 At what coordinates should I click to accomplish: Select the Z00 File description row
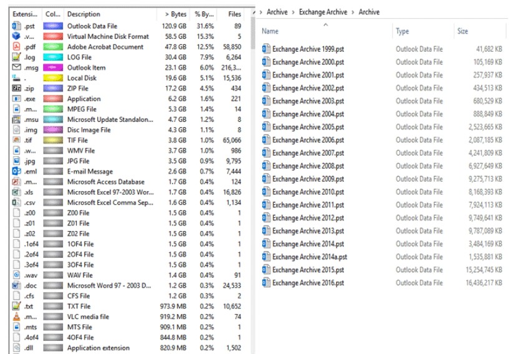tap(78, 213)
